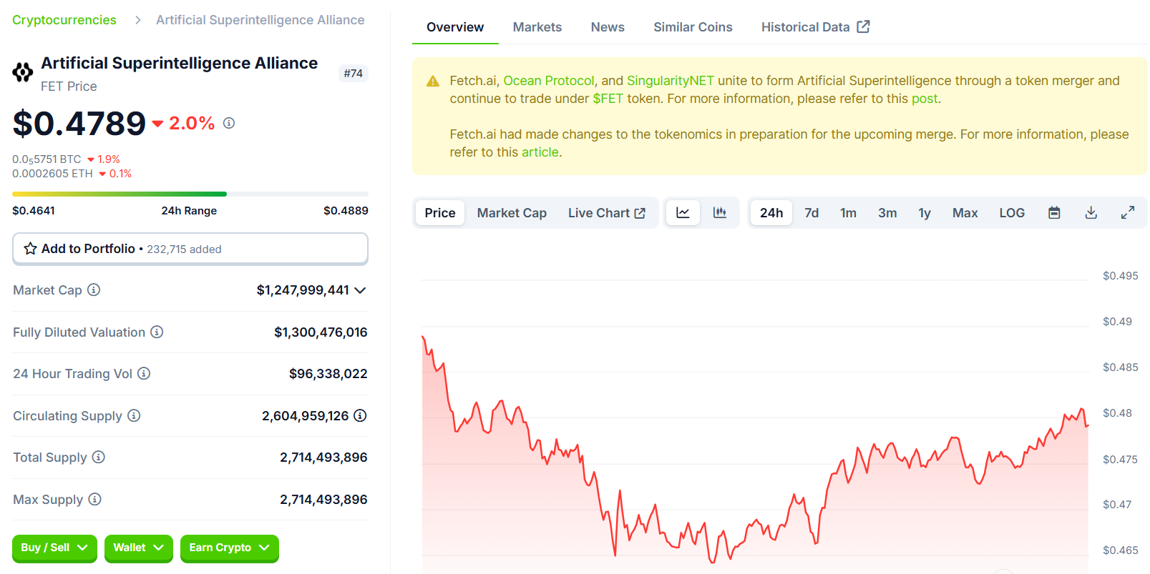This screenshot has width=1150, height=574.
Task: Click the FET coin logo icon
Action: 23,72
